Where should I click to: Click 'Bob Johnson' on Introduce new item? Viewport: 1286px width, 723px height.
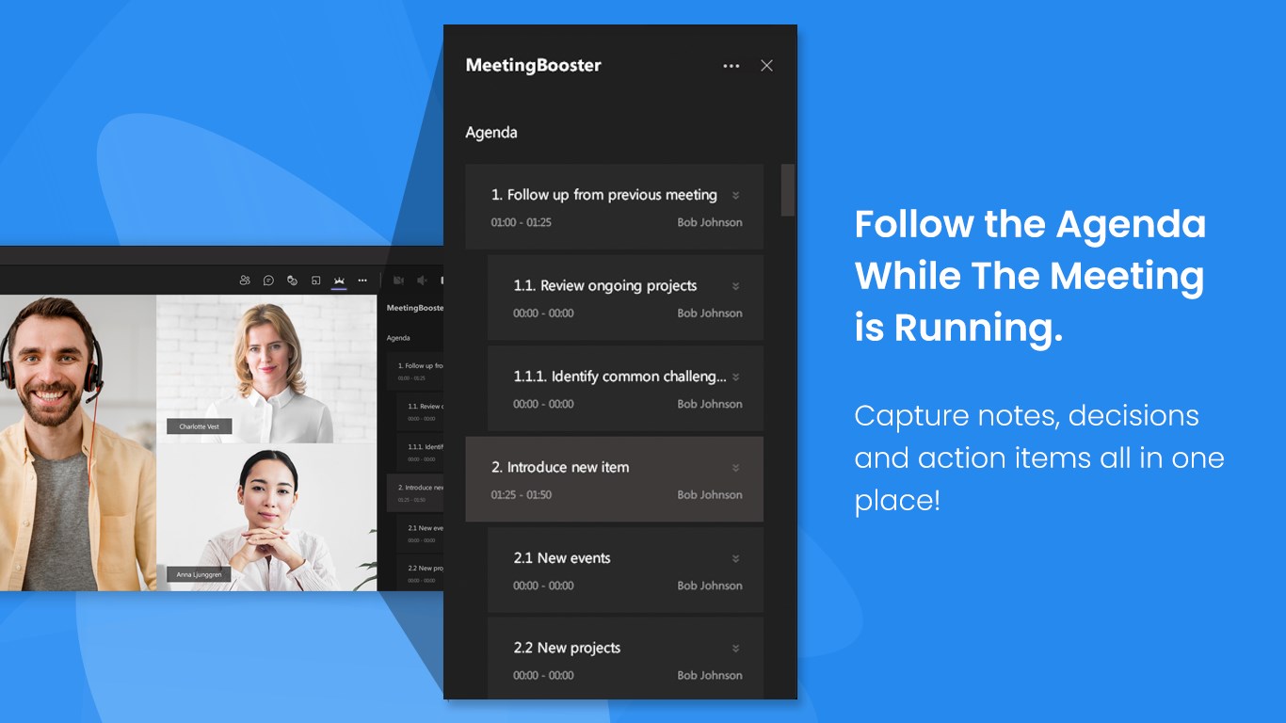coord(710,495)
